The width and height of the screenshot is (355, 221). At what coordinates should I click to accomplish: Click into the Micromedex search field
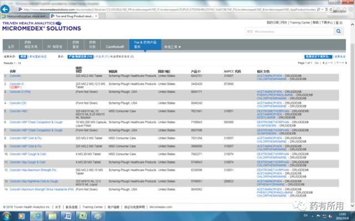(290, 31)
